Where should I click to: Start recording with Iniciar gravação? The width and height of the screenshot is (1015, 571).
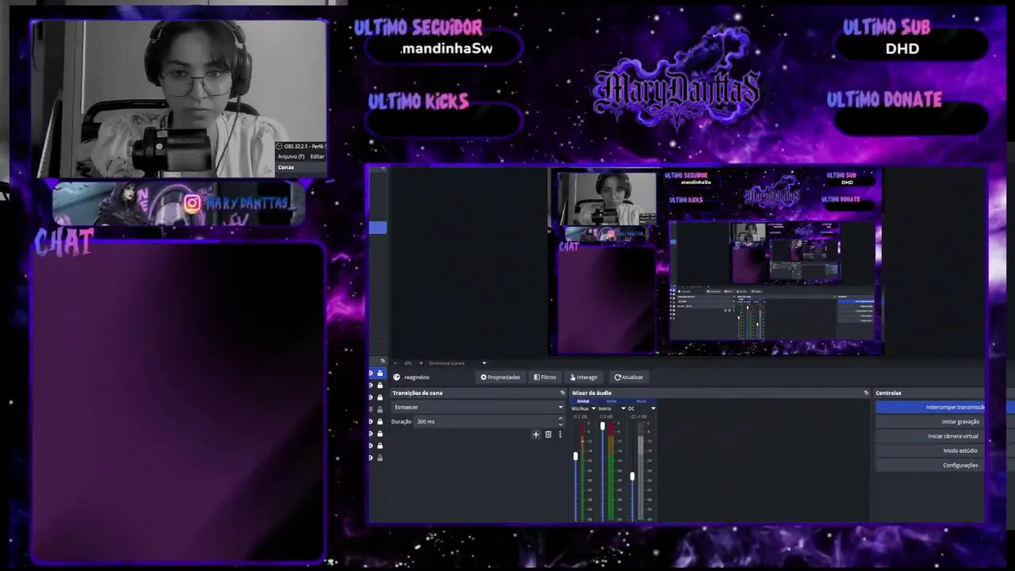click(929, 422)
